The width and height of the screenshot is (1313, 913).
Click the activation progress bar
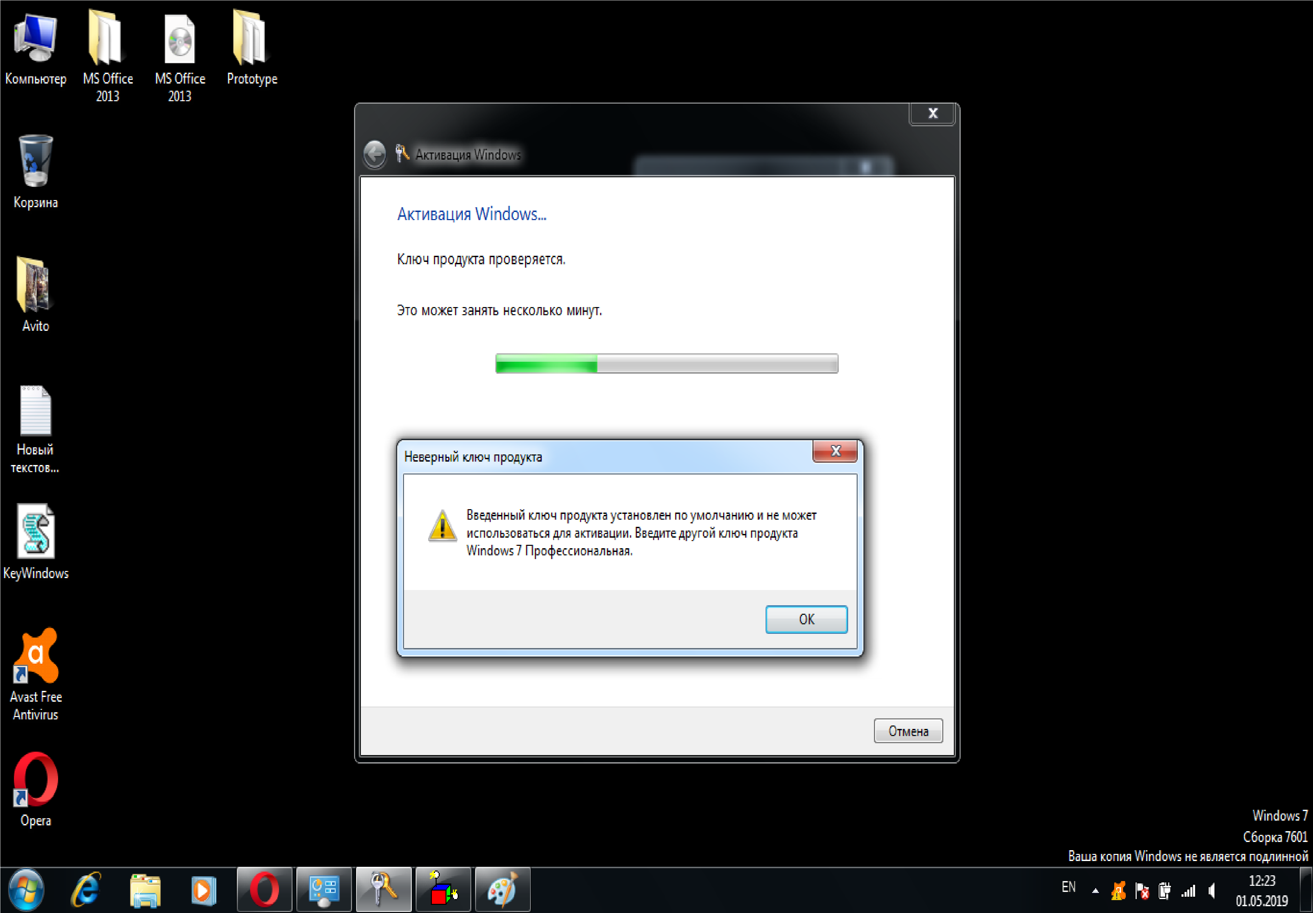667,363
